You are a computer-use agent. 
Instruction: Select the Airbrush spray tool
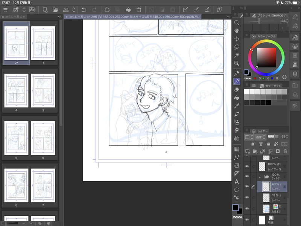[237, 122]
